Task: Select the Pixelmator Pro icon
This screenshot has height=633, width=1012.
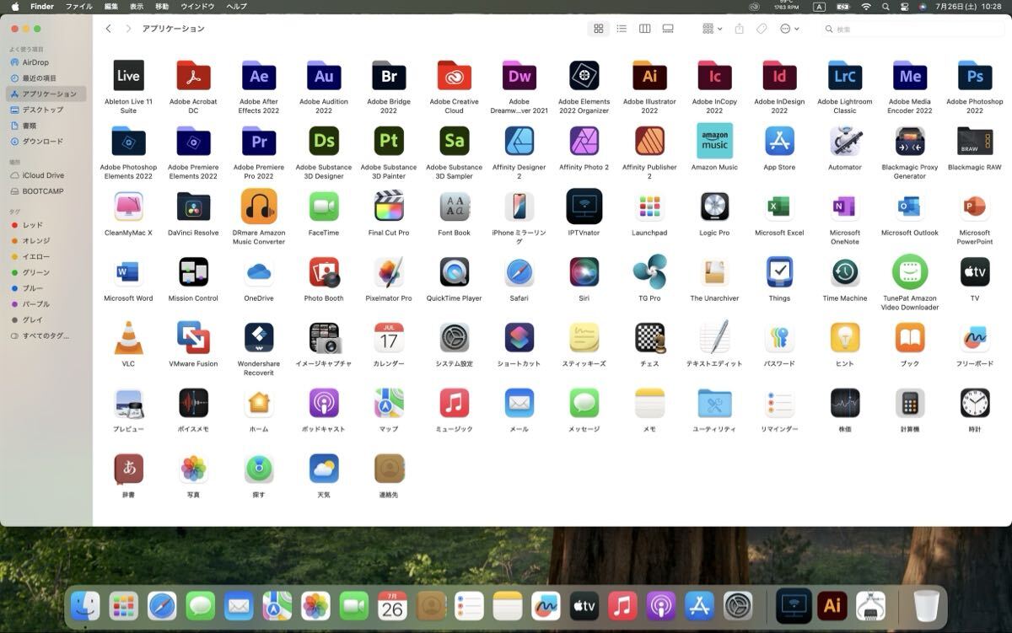Action: [x=389, y=272]
